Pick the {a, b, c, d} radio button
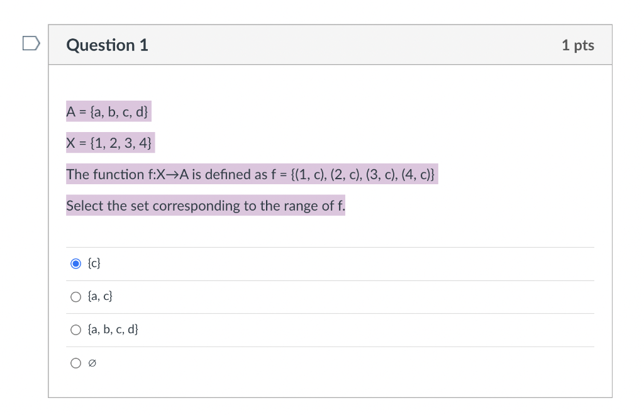 [75, 330]
